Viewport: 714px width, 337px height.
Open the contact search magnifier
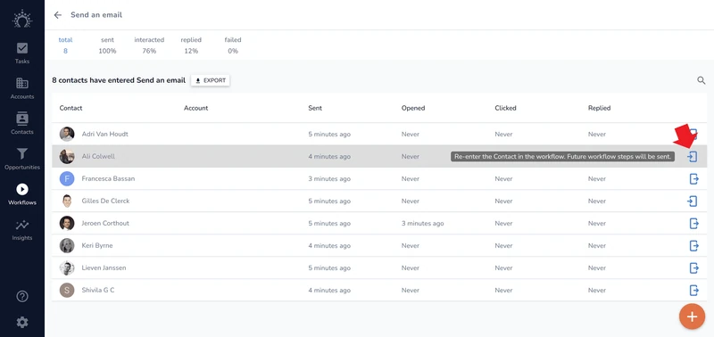(702, 80)
